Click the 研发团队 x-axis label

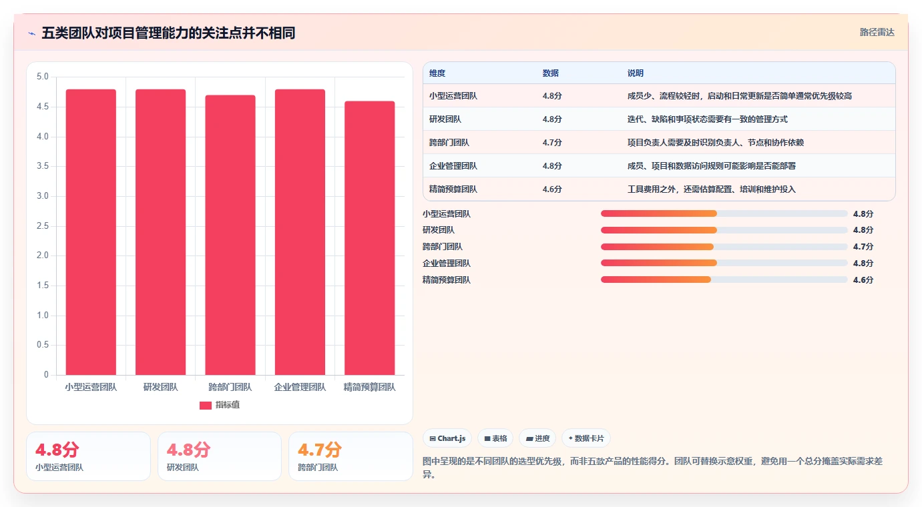point(160,387)
